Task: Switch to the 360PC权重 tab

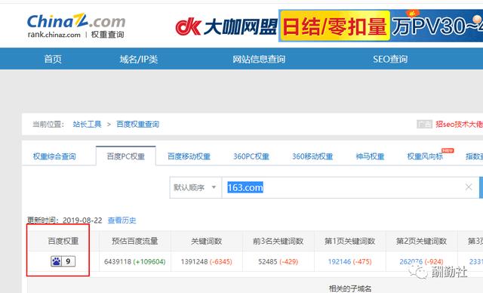Action: pyautogui.click(x=251, y=156)
